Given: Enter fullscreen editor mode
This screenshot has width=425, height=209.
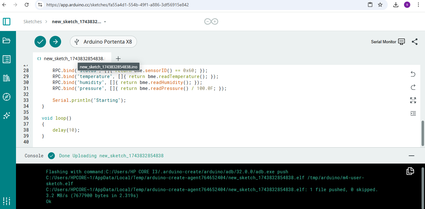Looking at the screenshot, I should 413,100.
